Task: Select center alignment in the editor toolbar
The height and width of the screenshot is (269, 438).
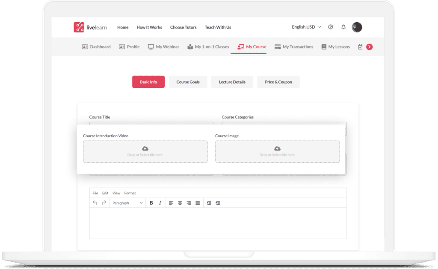Action: [180, 202]
